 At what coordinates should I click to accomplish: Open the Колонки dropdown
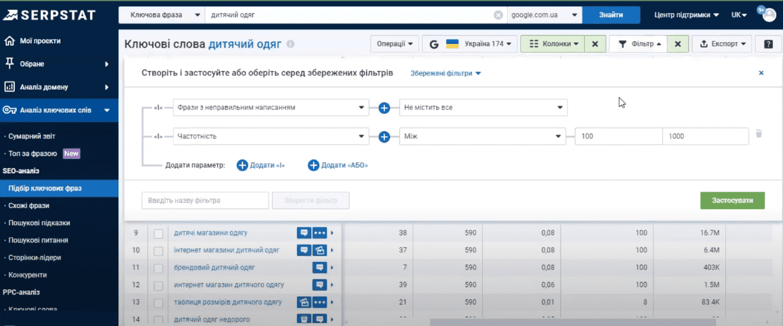[x=553, y=44]
